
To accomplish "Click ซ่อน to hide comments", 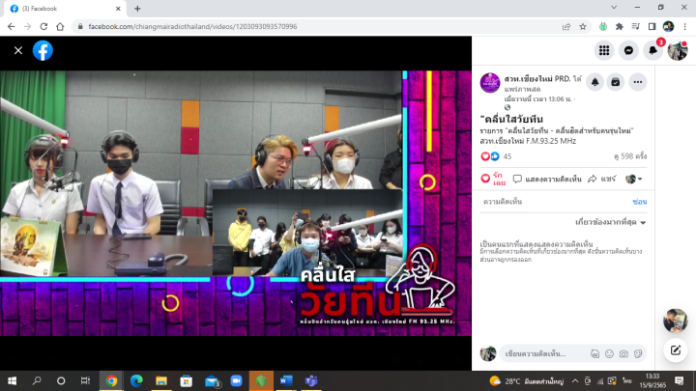I will (640, 202).
